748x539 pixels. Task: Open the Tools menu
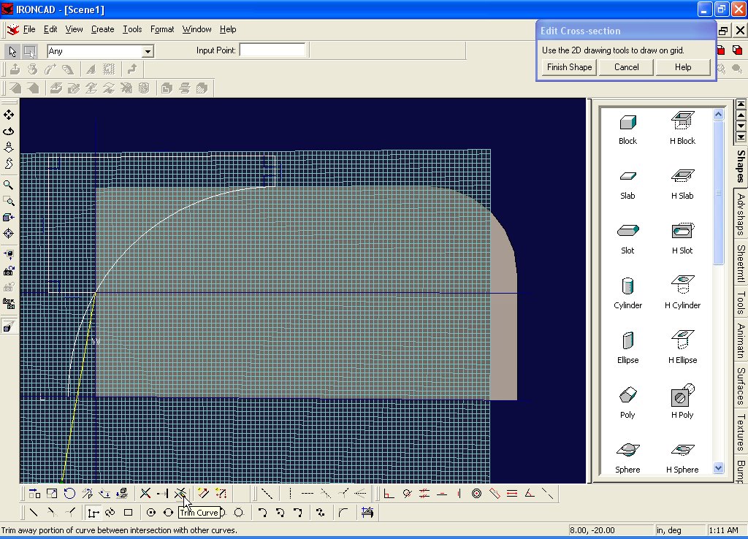coord(132,29)
